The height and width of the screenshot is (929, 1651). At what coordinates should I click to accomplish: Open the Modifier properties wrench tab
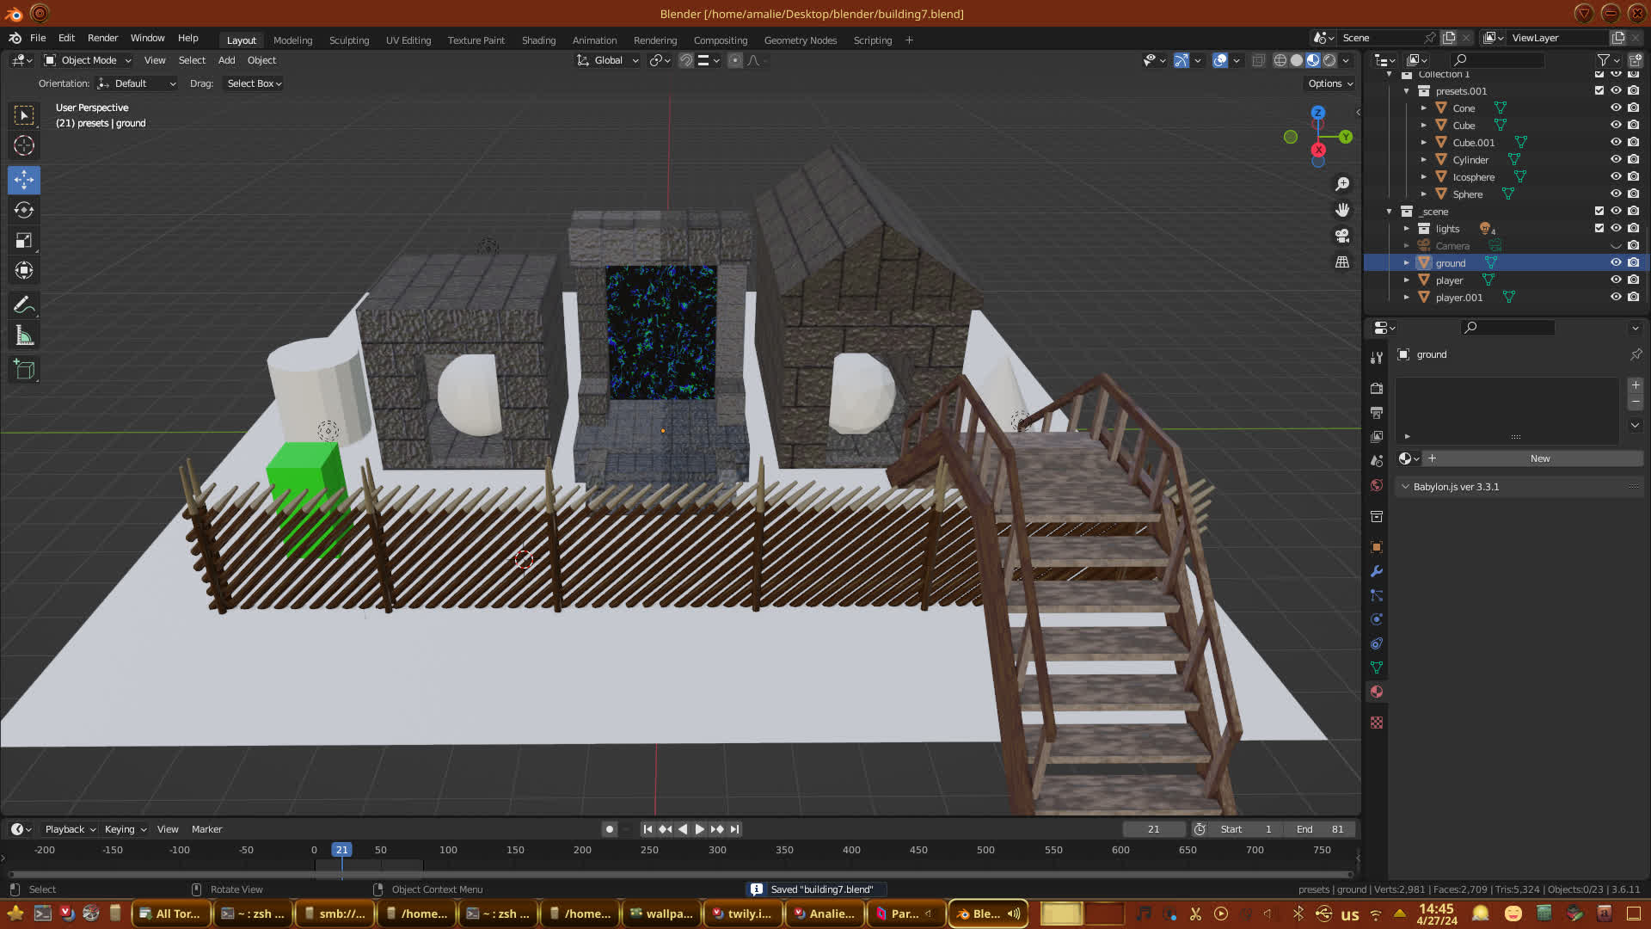[1377, 571]
